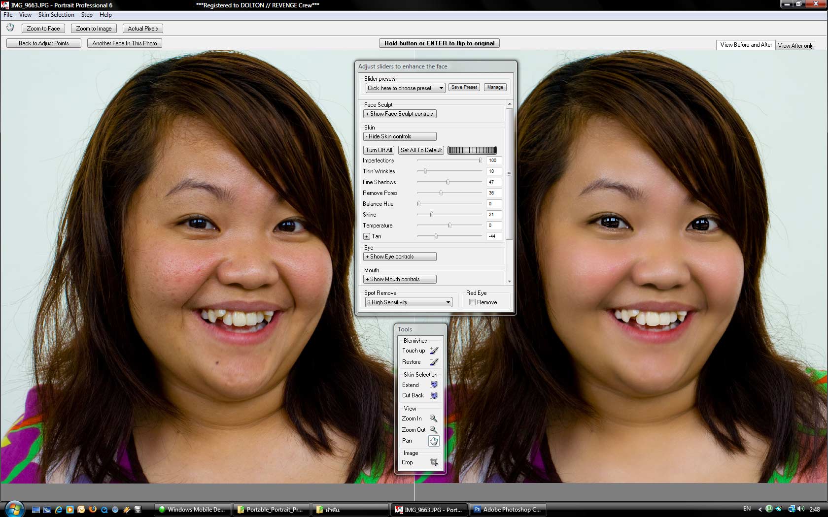The image size is (828, 517).
Task: Click the Zoom In magnifier icon
Action: click(x=433, y=419)
